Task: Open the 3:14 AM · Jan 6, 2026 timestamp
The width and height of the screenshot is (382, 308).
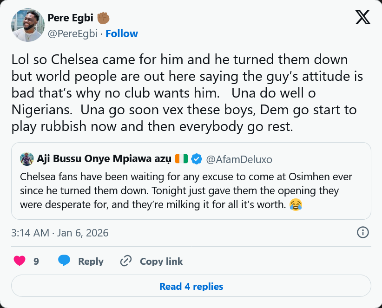Action: [60, 233]
